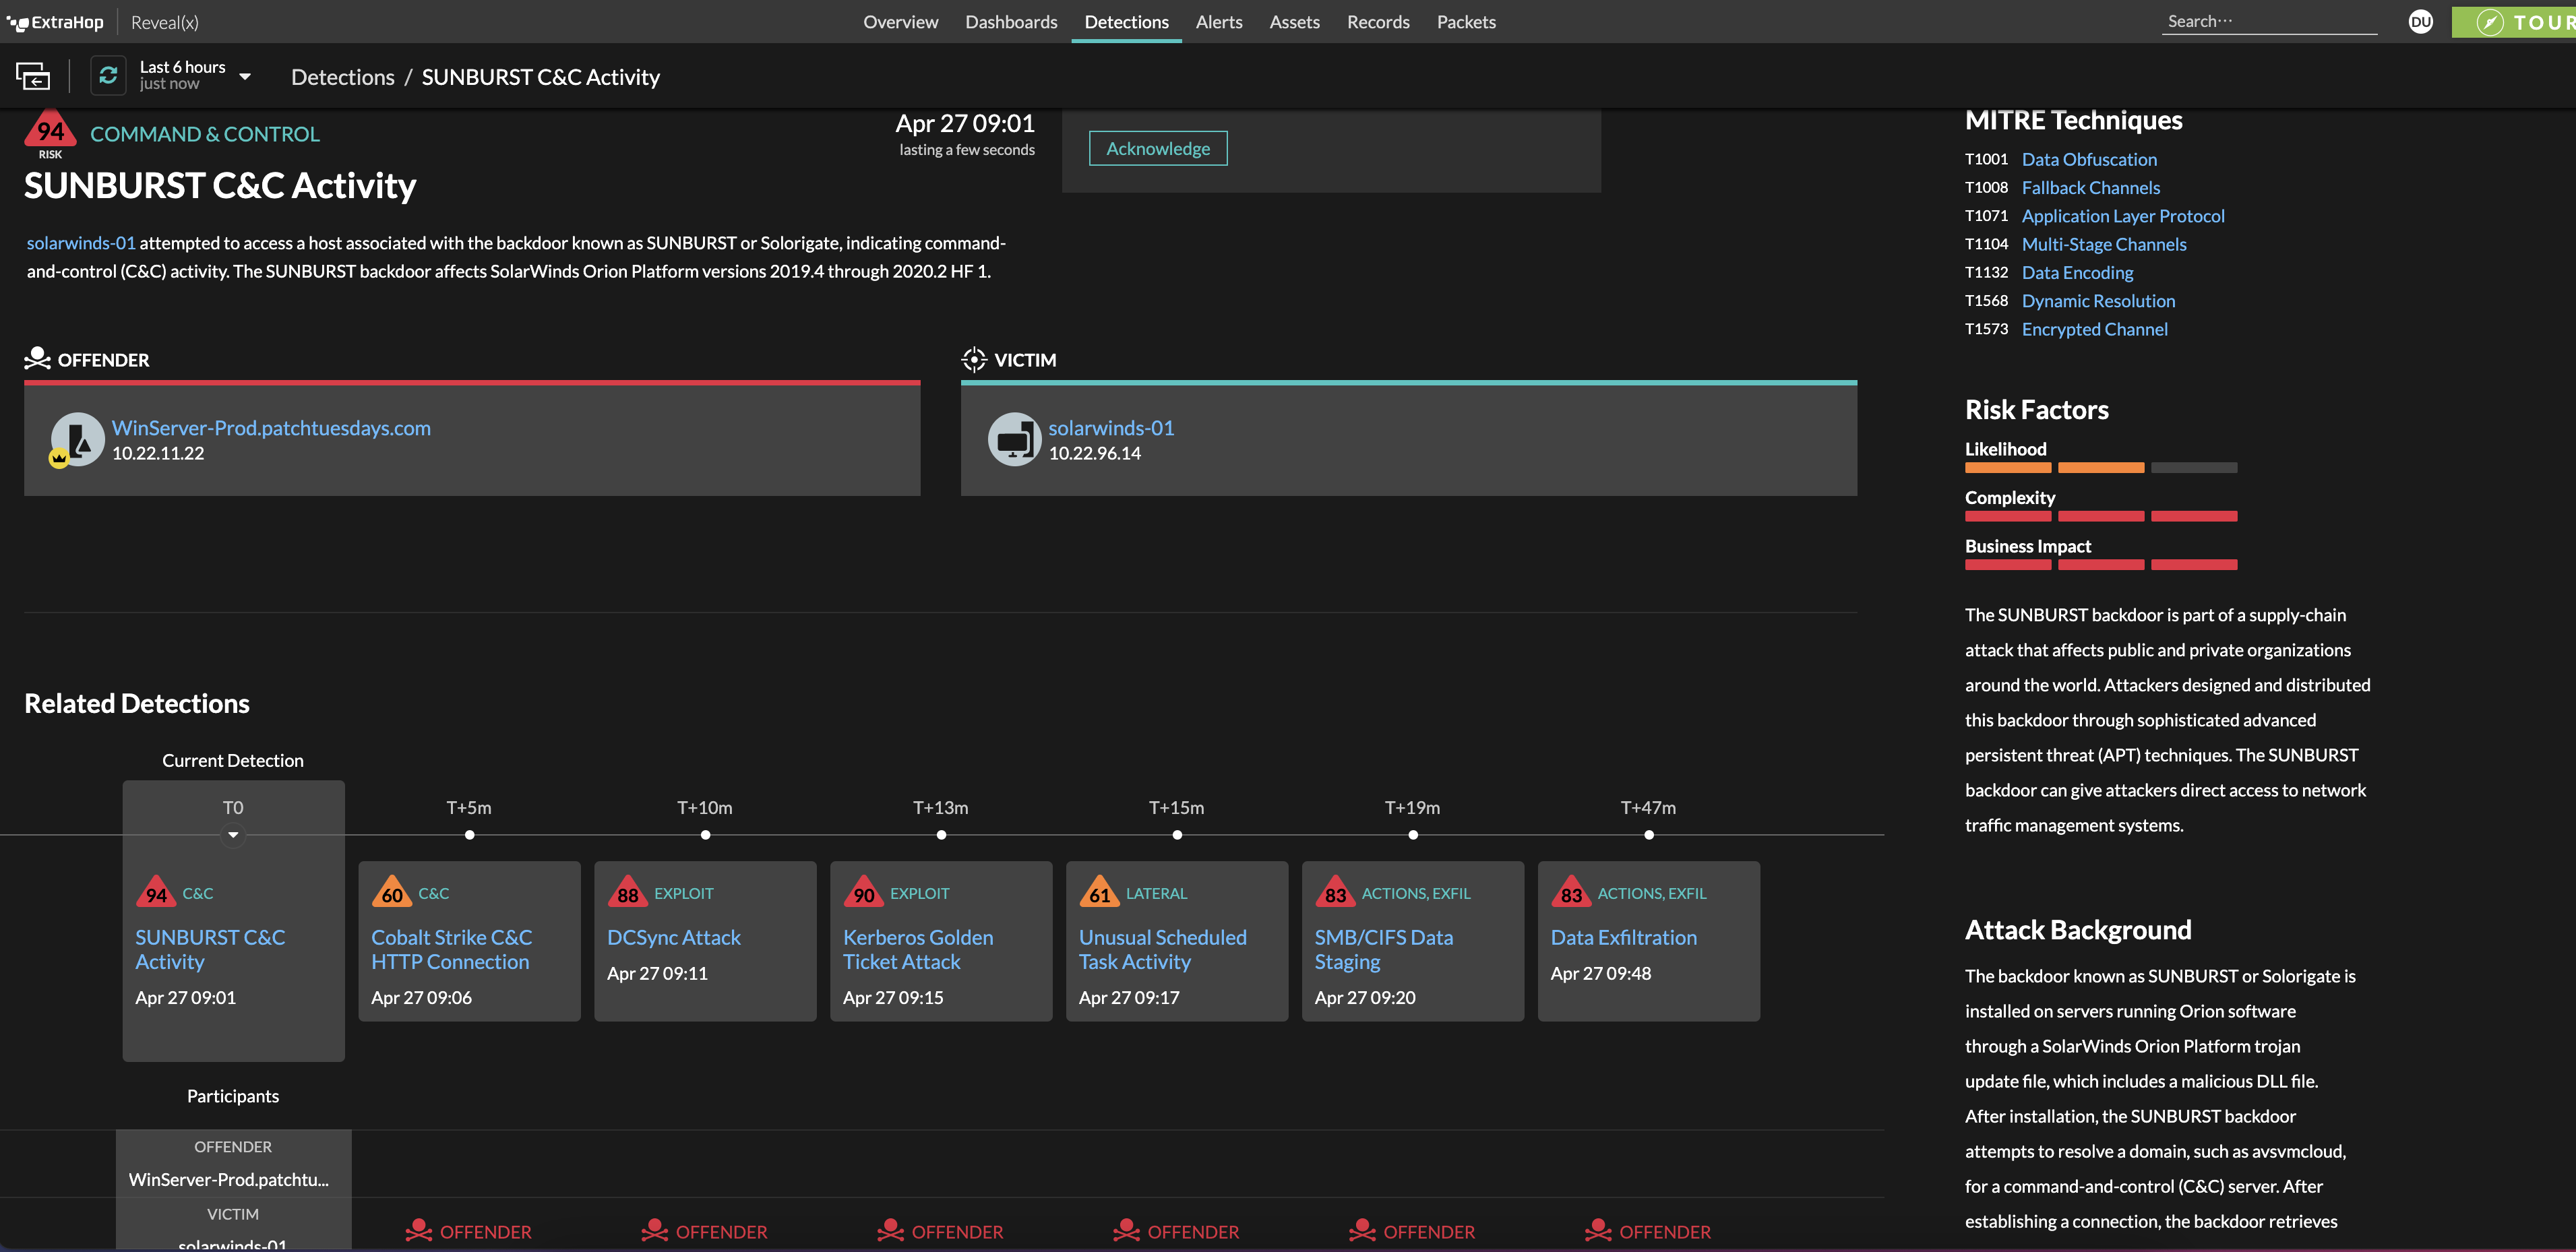Open the Assets tab

click(1294, 22)
